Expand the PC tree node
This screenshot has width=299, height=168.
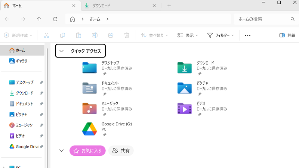(x=4, y=167)
